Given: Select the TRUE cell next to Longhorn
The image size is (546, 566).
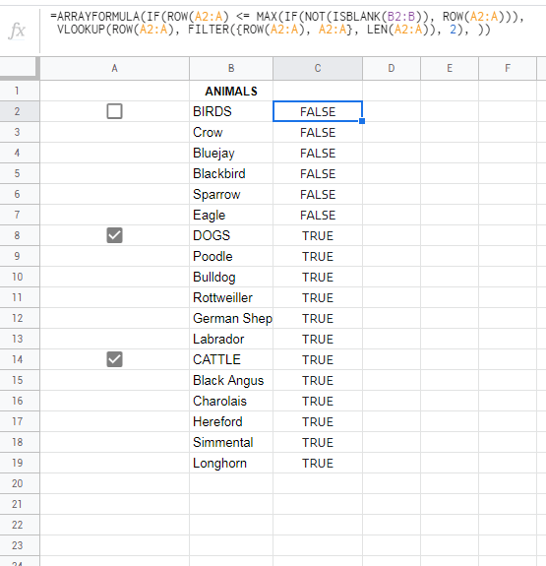Looking at the screenshot, I should coord(318,463).
